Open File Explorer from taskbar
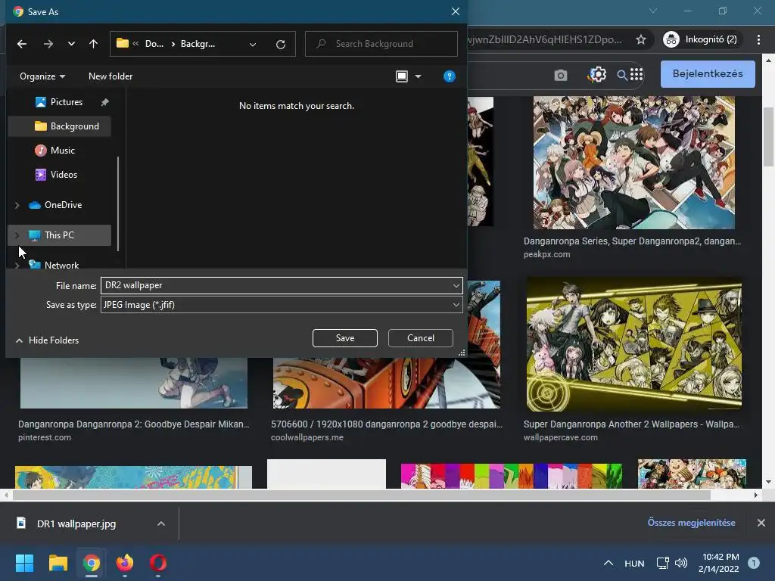The width and height of the screenshot is (775, 581). click(x=58, y=563)
